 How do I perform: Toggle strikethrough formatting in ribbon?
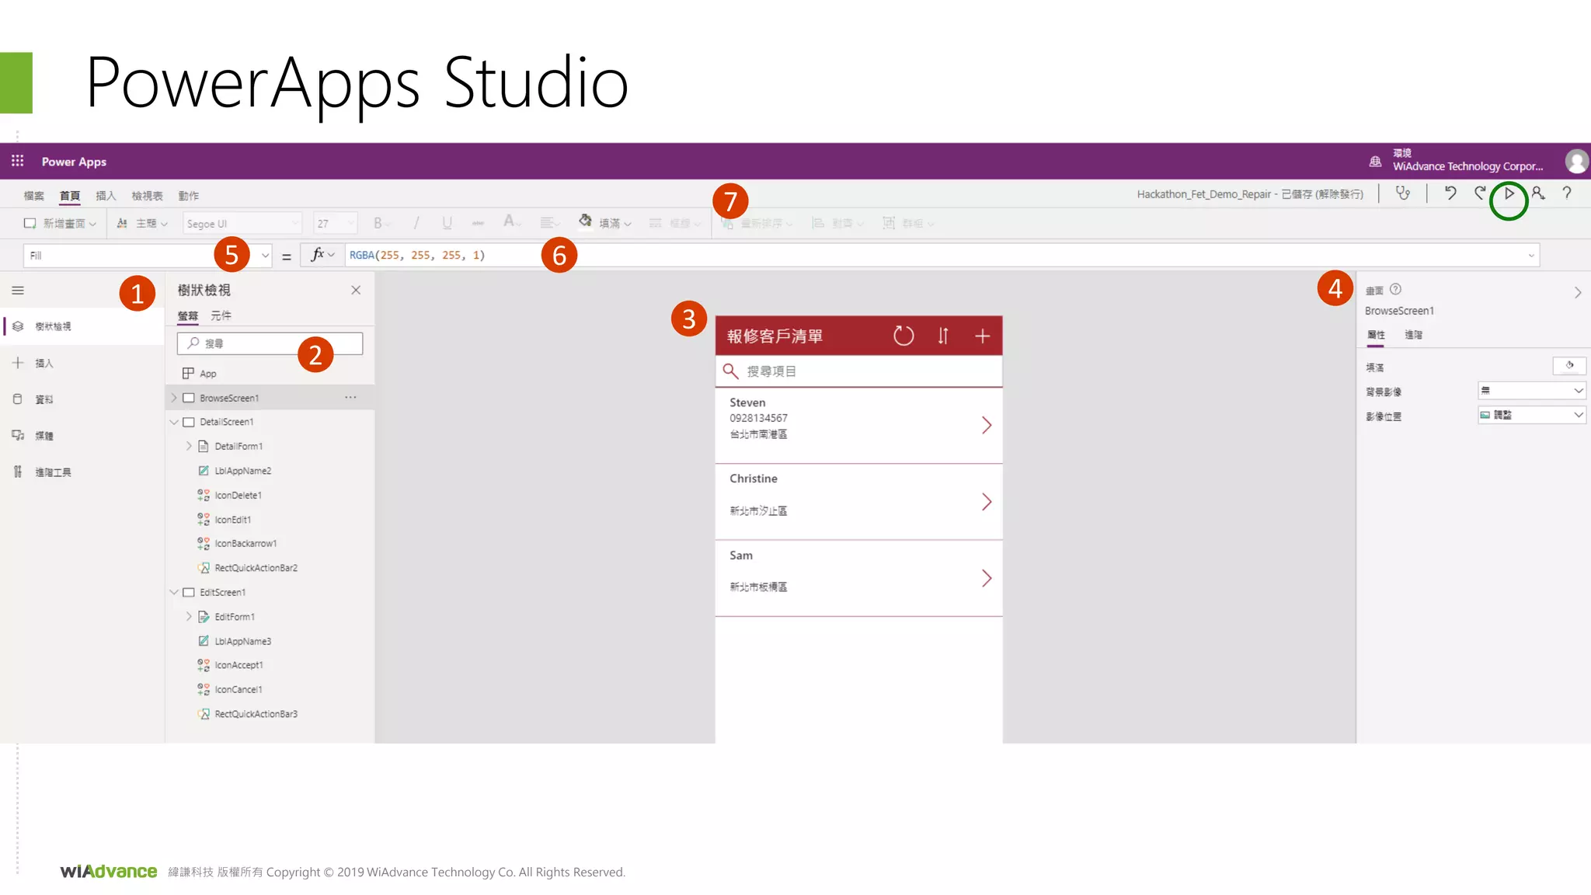point(478,224)
